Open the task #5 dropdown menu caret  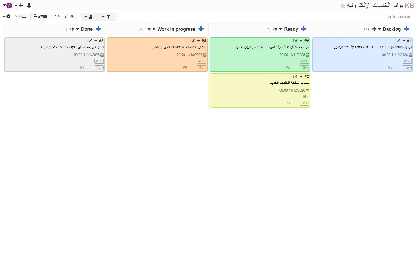tap(96, 41)
